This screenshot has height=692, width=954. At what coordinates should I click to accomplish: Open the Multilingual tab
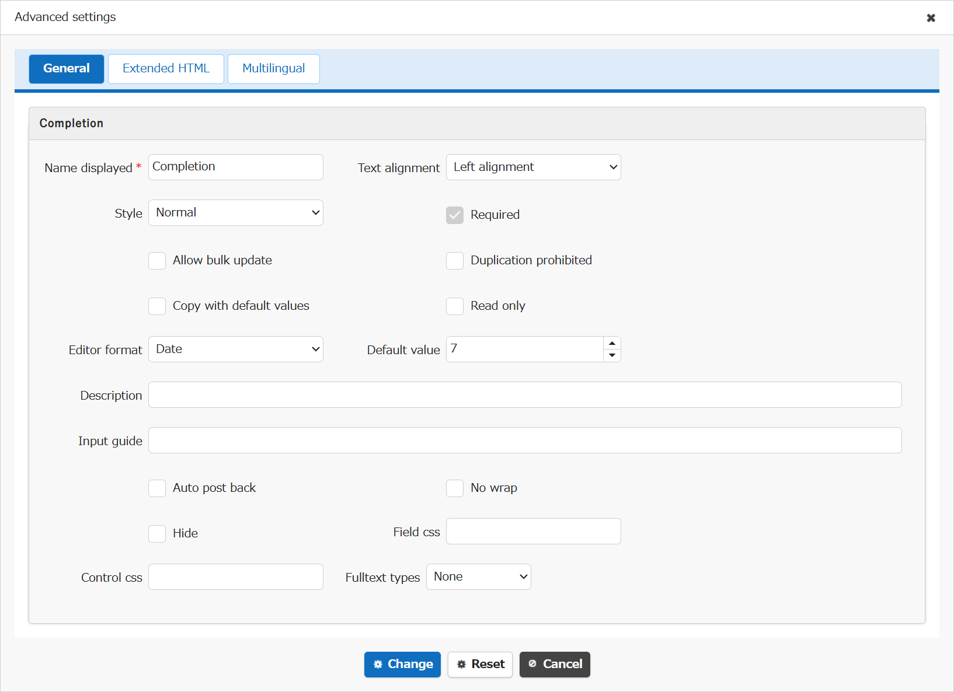273,69
